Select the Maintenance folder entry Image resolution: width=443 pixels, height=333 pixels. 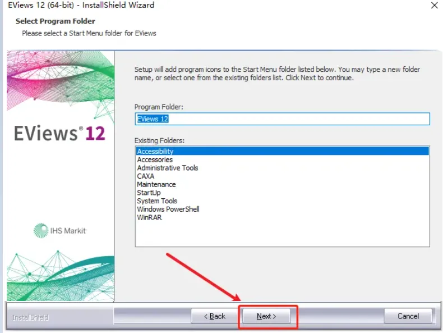[x=282, y=184]
